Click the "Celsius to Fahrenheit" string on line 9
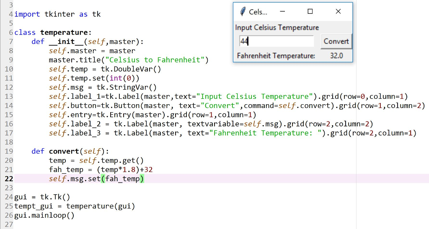Screen dimensions: 429x229 [155, 60]
